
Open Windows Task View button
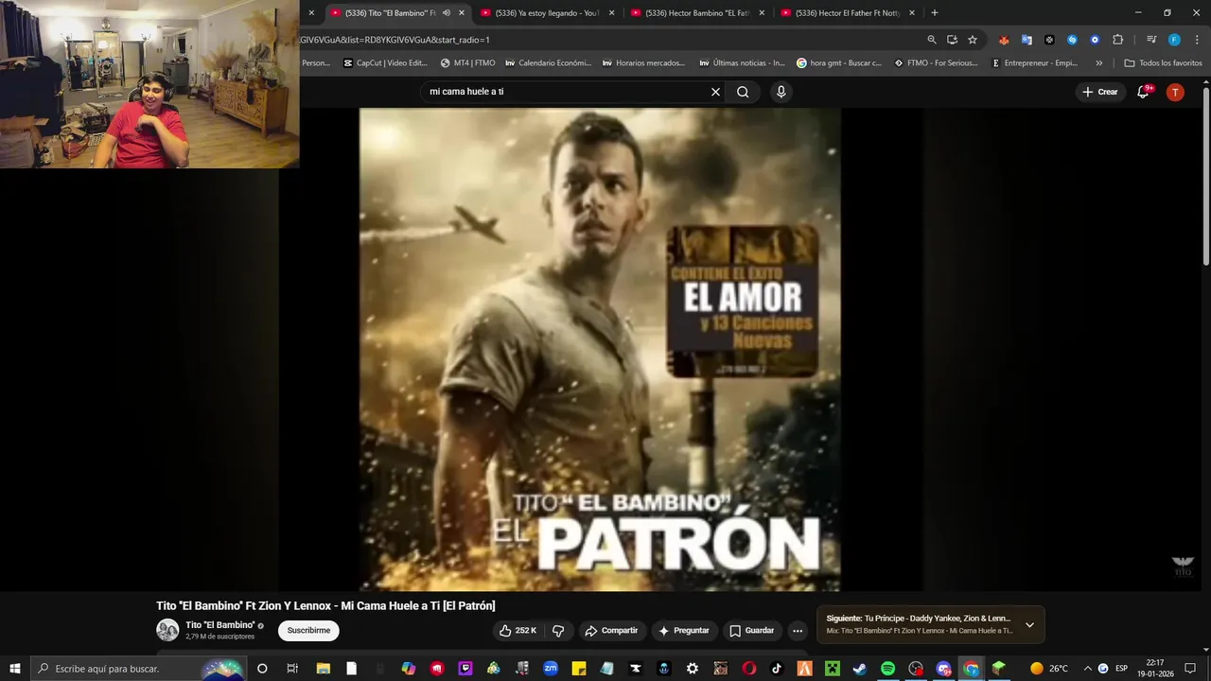tap(292, 669)
